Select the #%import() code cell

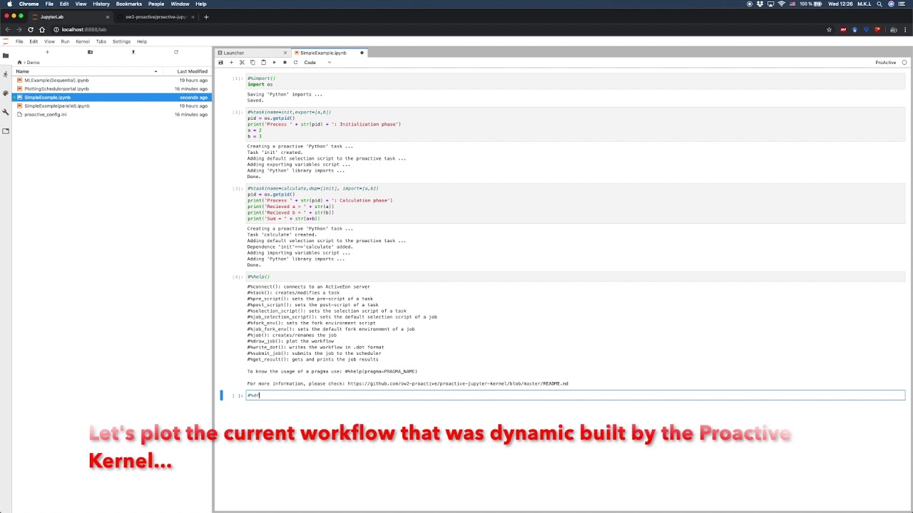pos(575,81)
